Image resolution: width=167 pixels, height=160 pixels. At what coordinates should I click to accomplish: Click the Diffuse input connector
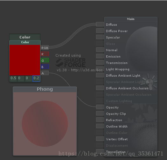(x=100, y=24)
